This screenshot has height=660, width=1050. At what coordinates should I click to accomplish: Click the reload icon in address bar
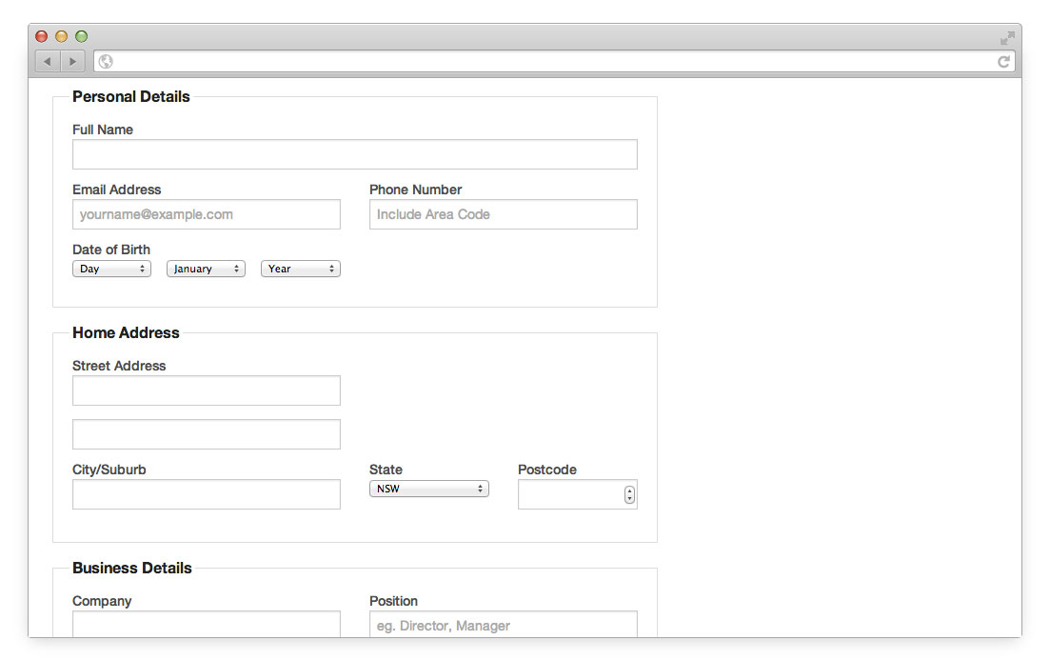coord(1003,62)
